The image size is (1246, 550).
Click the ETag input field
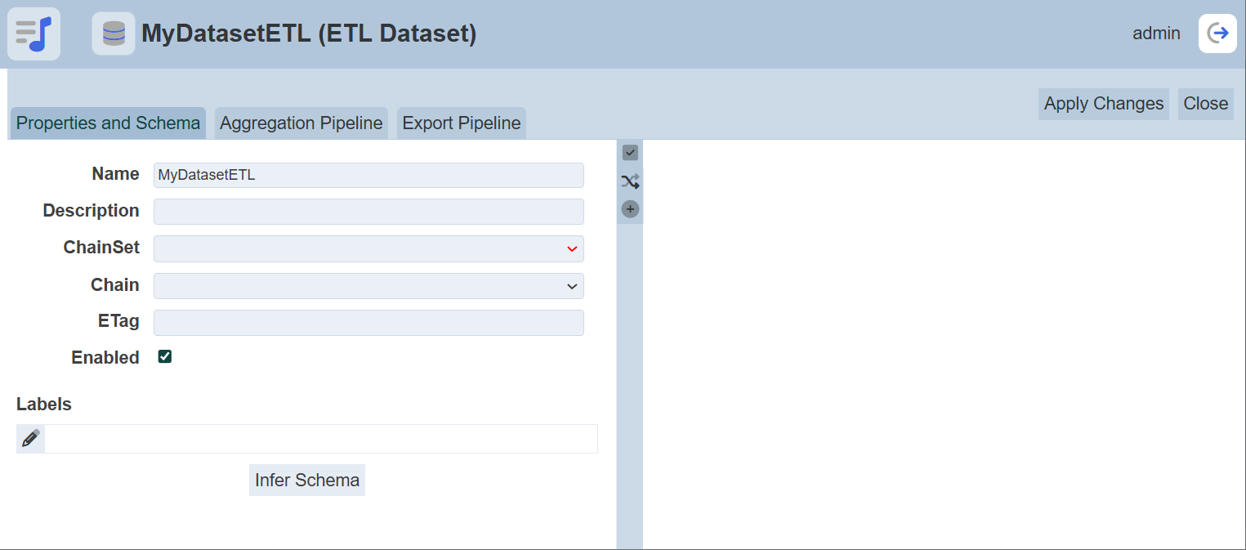[368, 322]
